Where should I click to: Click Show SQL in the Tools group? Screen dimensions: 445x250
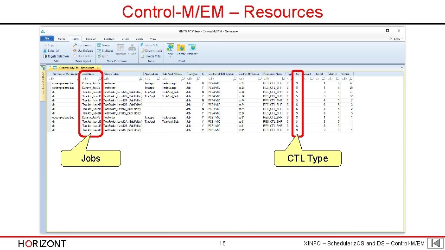150,45
